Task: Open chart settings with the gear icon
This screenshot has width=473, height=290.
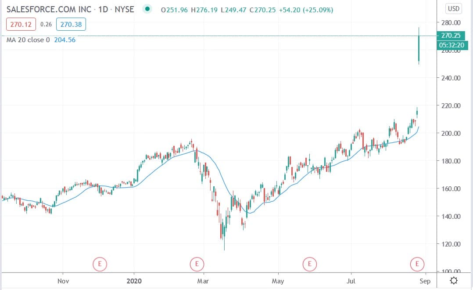Action: point(454,281)
